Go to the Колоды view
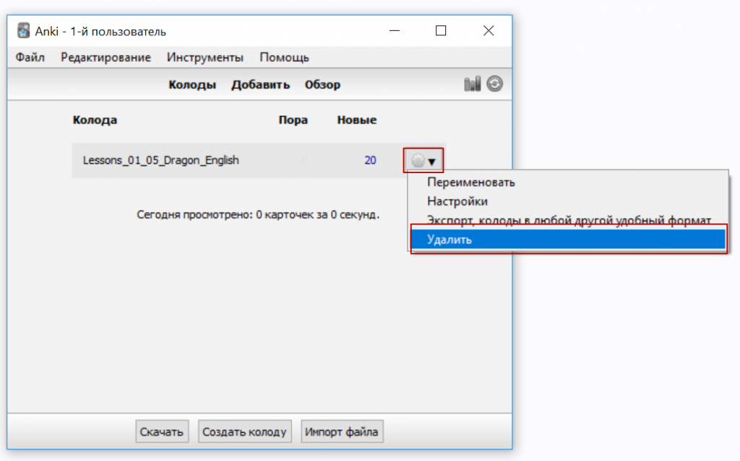 pos(192,85)
